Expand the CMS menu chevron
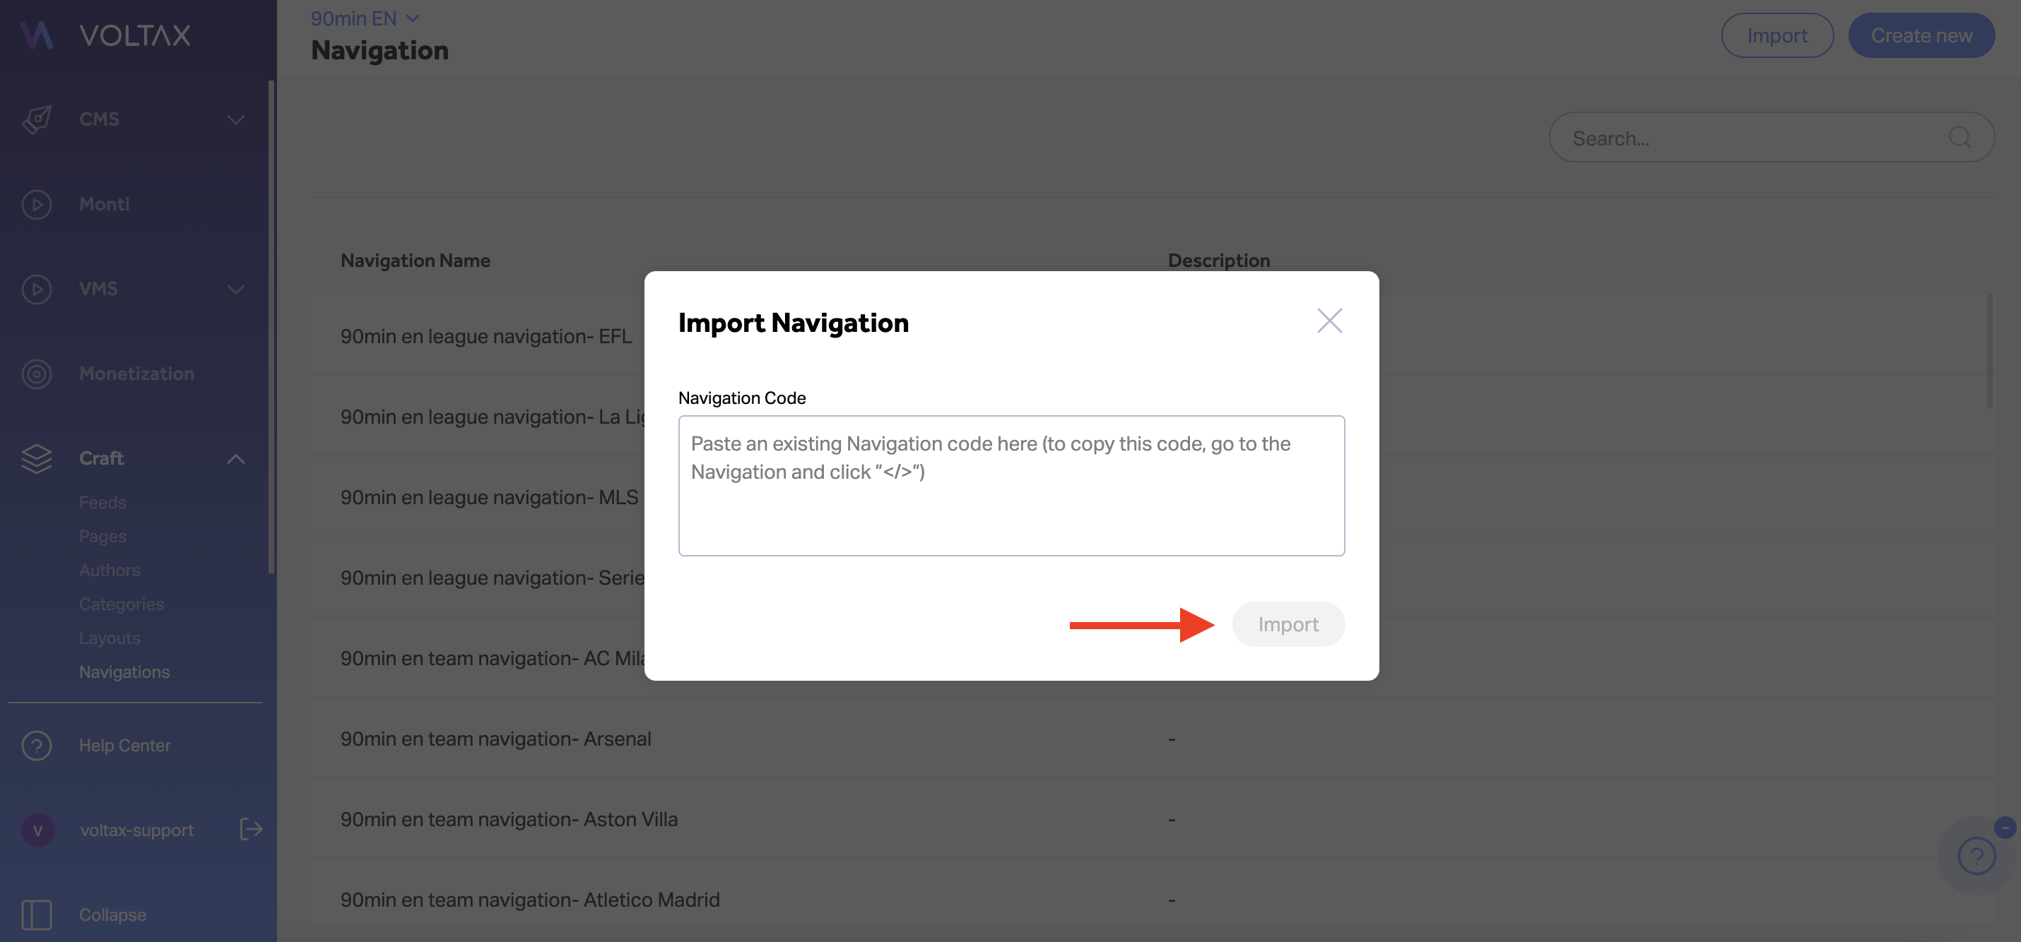Screen dimensions: 2021x942 pyautogui.click(x=235, y=119)
